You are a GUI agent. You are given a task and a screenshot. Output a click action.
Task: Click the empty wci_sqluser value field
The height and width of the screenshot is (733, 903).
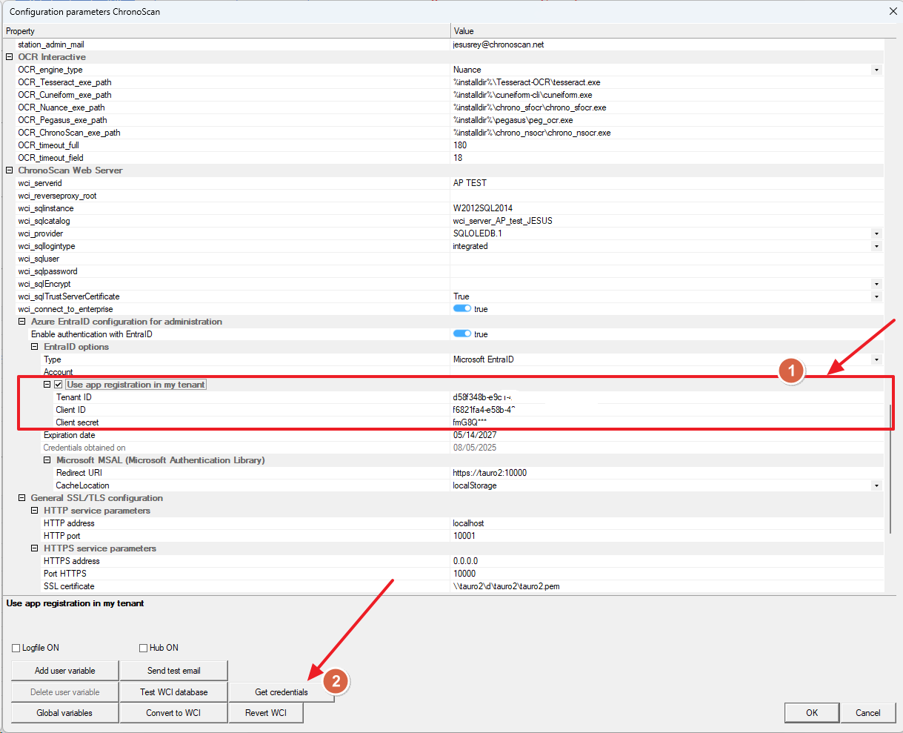pyautogui.click(x=667, y=259)
